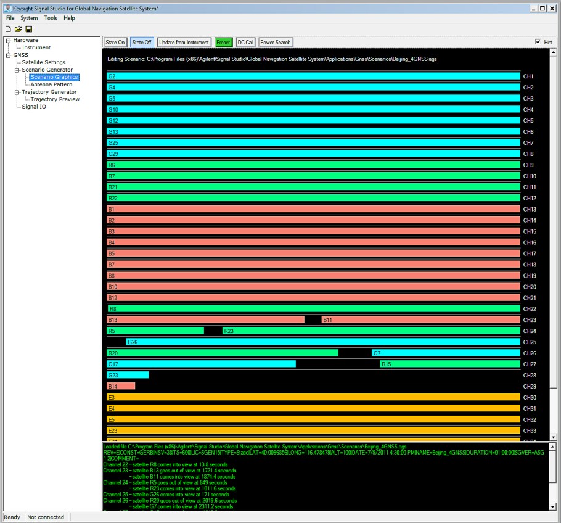Click the CH1 channel label

pos(528,76)
